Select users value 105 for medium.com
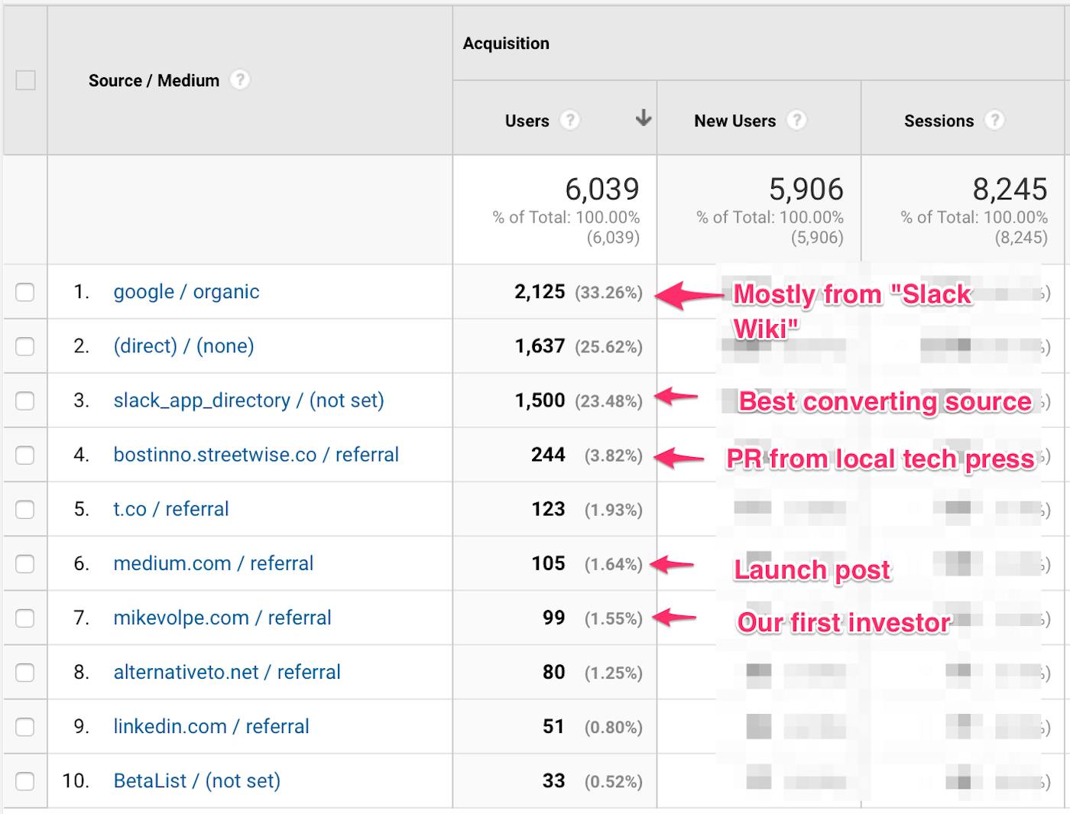1070x814 pixels. point(548,563)
